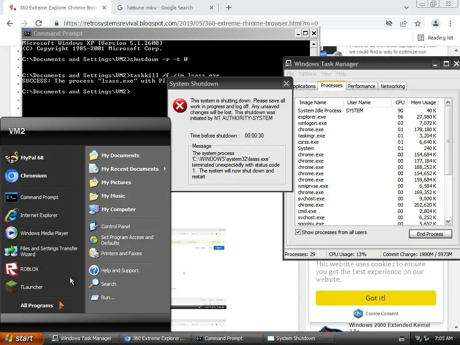Open Help and Support
This screenshot has width=460, height=345.
point(114,270)
